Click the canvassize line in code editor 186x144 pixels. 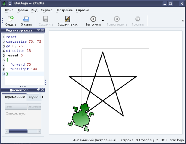(x=23, y=42)
